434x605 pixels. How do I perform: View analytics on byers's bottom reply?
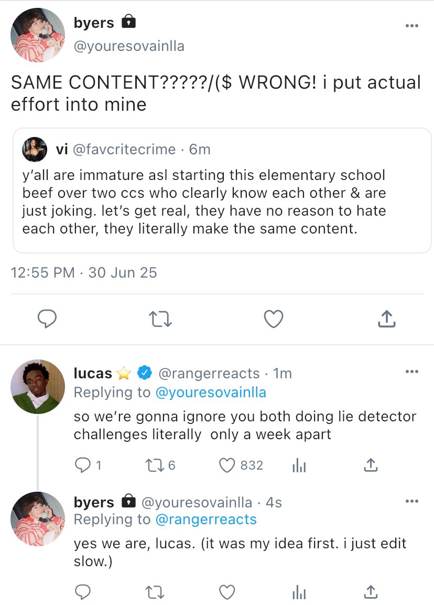[299, 592]
